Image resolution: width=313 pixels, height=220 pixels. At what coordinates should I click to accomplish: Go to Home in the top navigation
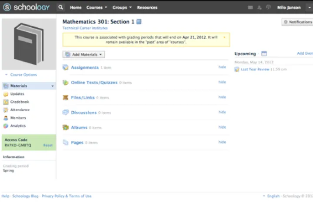[76, 7]
